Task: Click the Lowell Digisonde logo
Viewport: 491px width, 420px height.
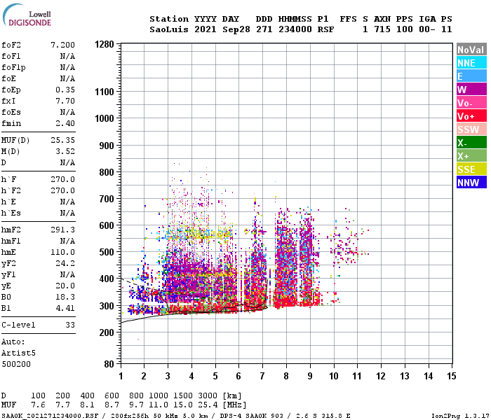Action: click(27, 15)
